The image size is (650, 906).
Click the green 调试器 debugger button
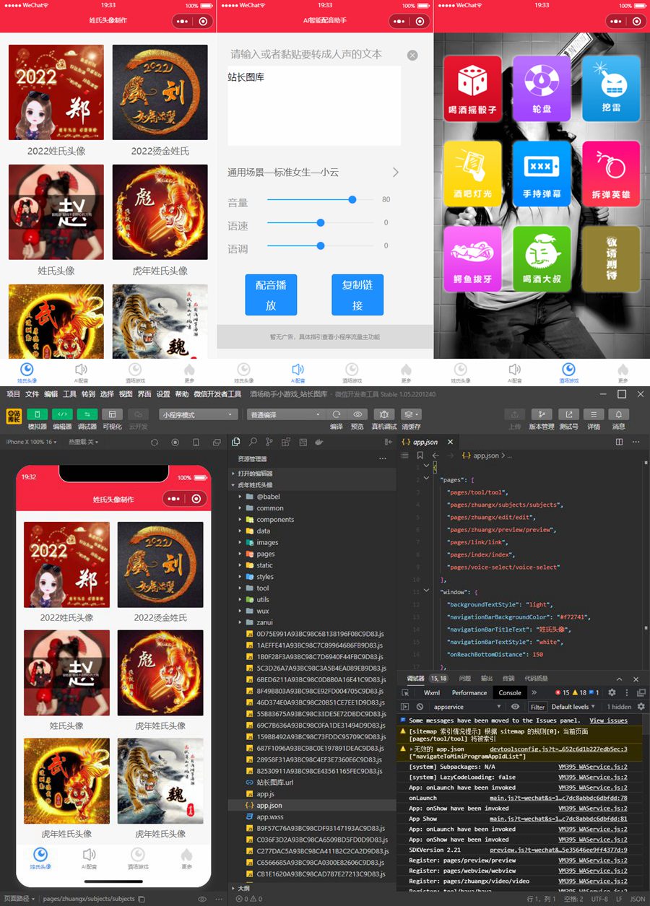pos(87,414)
